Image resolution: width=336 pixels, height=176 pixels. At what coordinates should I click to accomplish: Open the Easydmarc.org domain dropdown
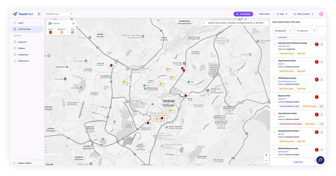pyautogui.click(x=59, y=14)
